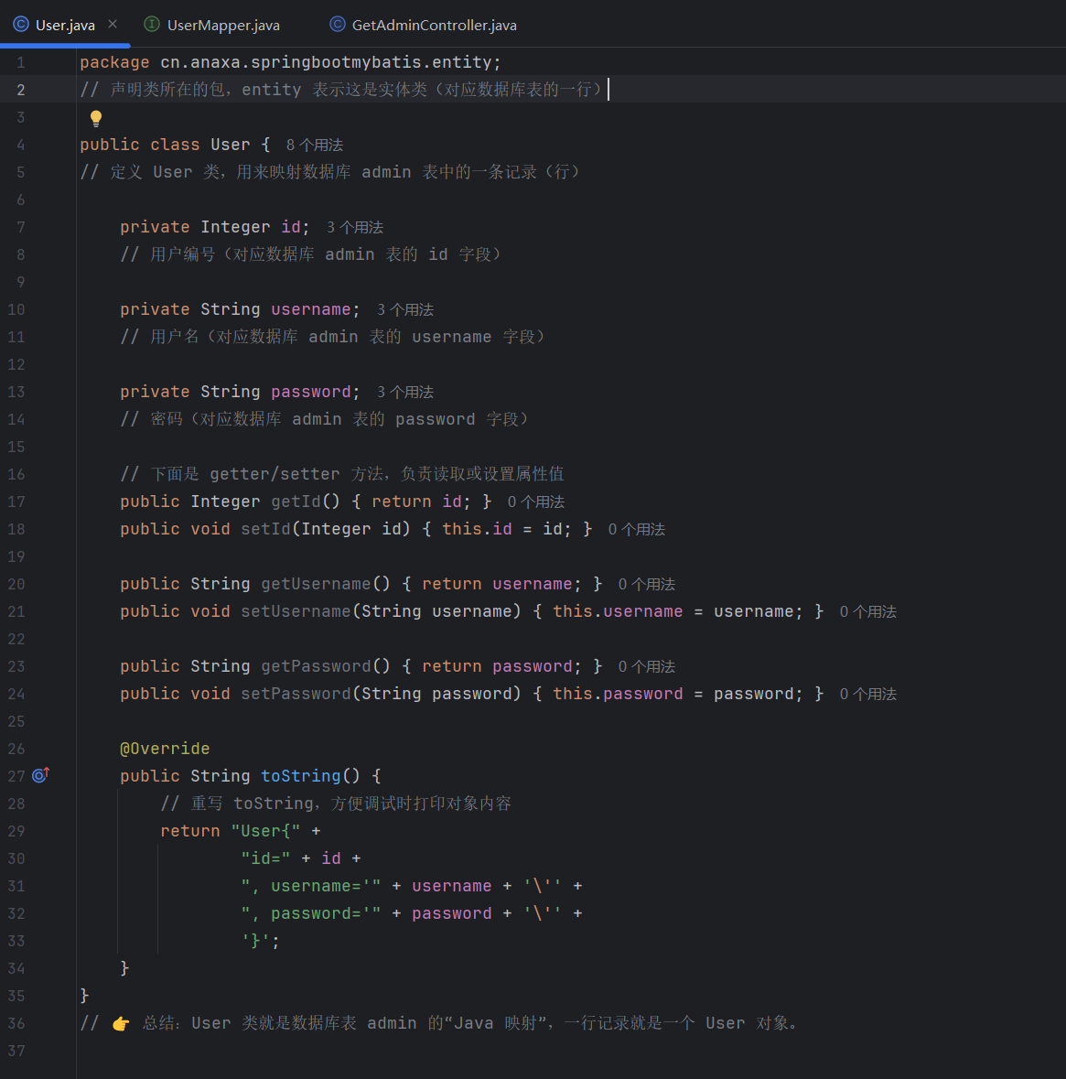Click the summary comment starting with '总结'
The image size is (1066, 1079).
[x=439, y=1023]
